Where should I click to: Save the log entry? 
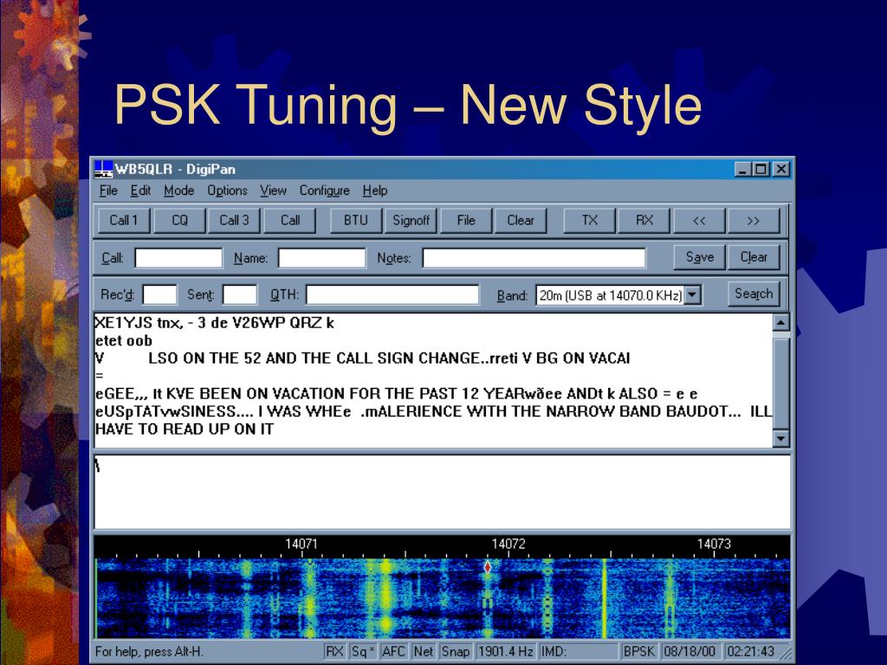pos(699,257)
